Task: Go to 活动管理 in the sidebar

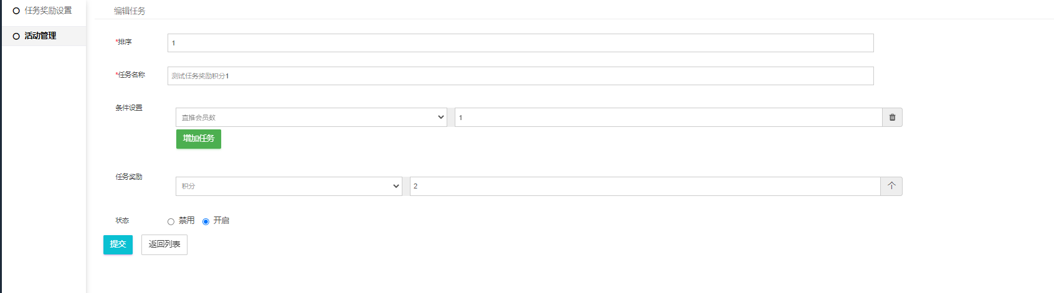Action: 40,36
